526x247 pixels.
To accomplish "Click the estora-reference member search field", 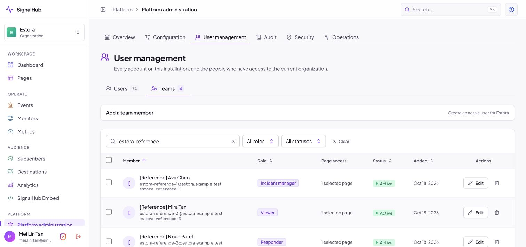I will 173,141.
